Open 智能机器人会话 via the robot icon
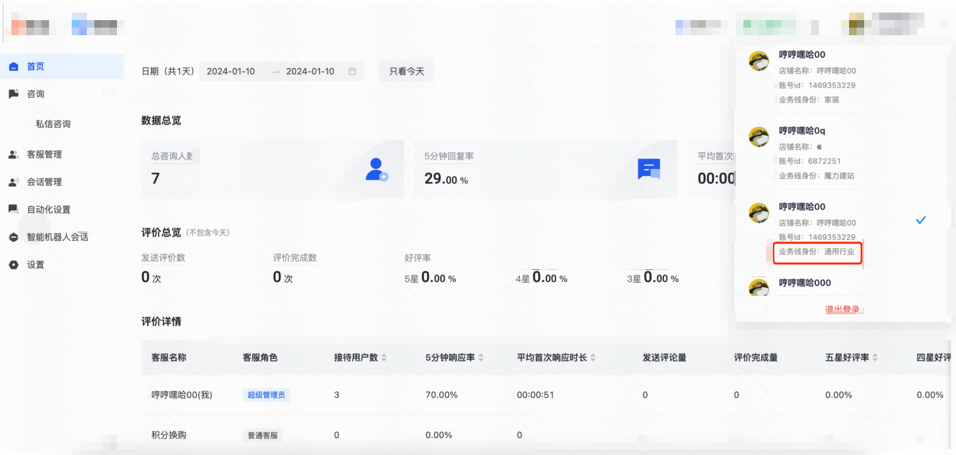Screen dimensions: 956x455 (14, 237)
